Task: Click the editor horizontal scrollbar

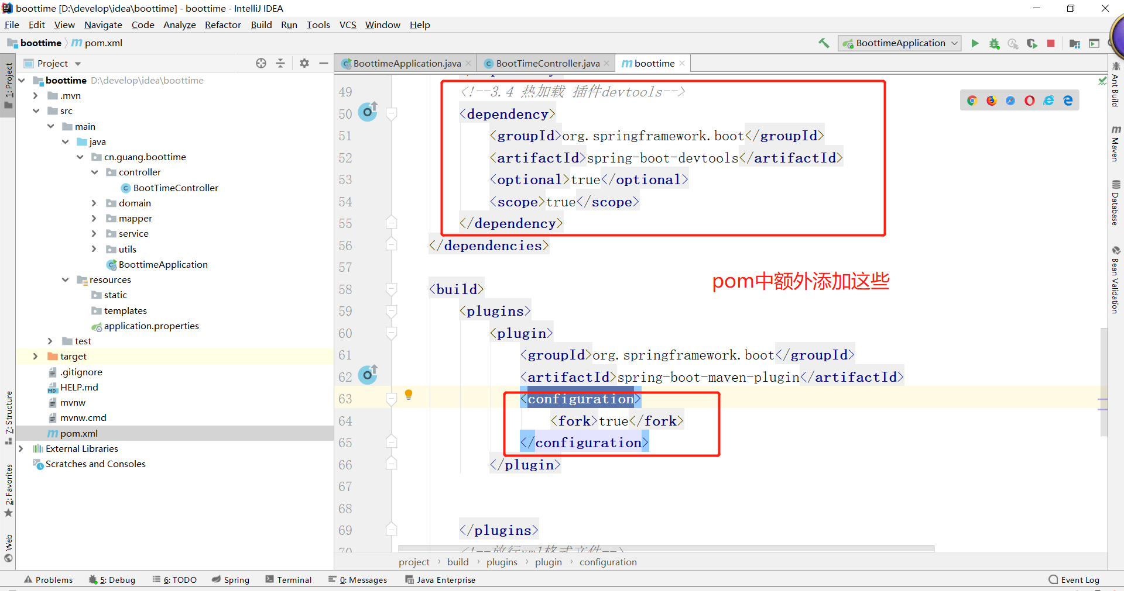Action: 666,548
